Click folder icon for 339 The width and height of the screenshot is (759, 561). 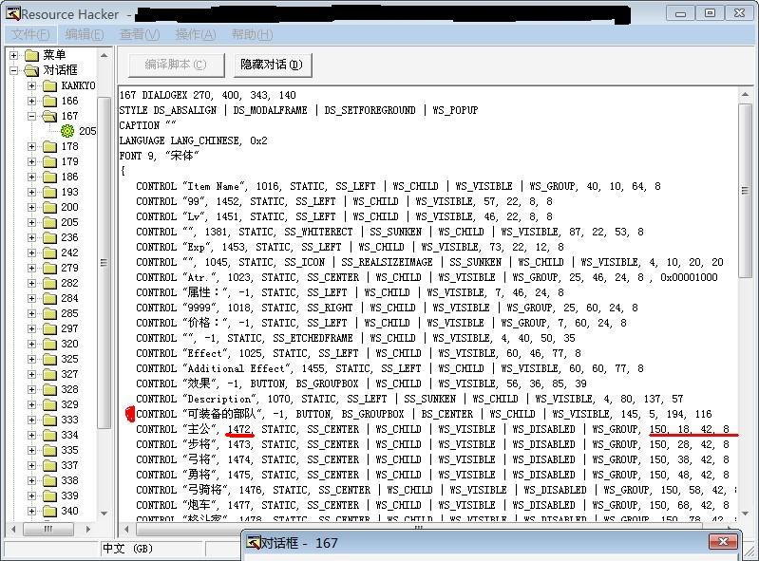click(x=49, y=496)
